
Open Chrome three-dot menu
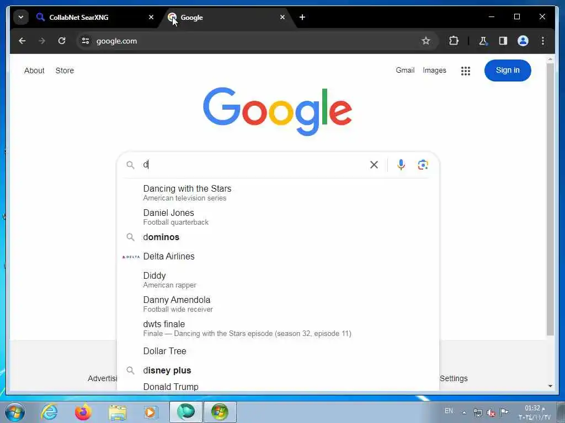tap(543, 41)
